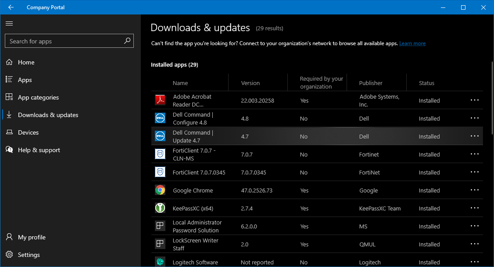Screen dimensions: 494x267
Task: Click the Learn more link
Action: coord(412,43)
